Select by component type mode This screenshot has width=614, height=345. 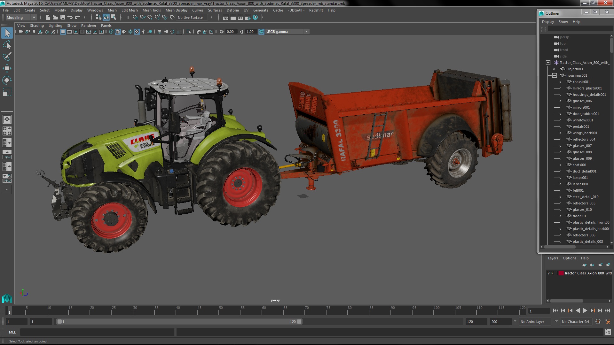pyautogui.click(x=114, y=18)
